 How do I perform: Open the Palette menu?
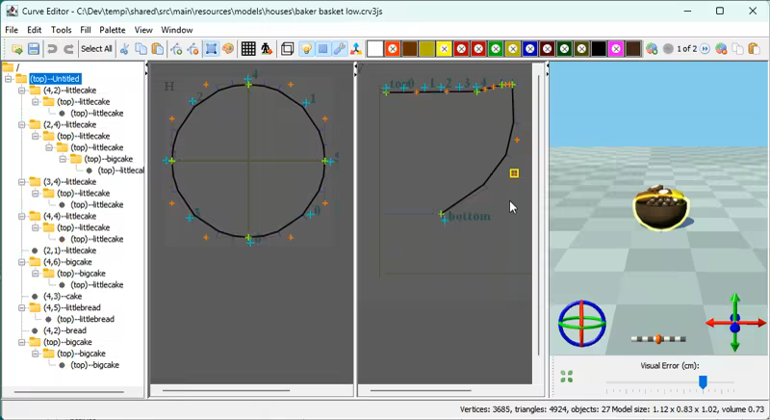tap(113, 30)
